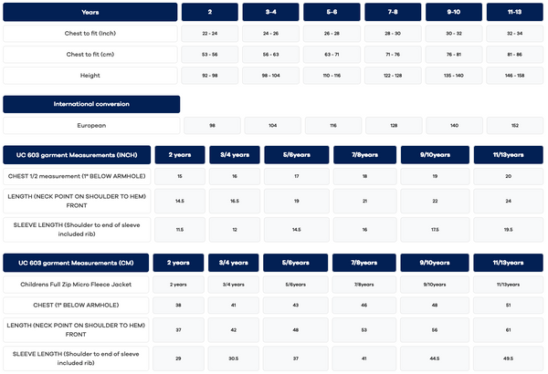Click the 7/8years header in INCH table
Viewport: 548px width, 374px height.
pos(364,155)
